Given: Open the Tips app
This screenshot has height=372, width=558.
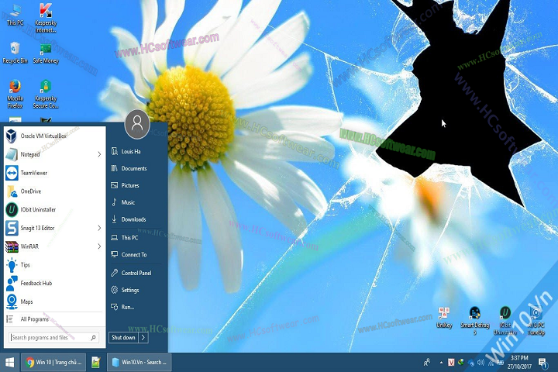Looking at the screenshot, I should point(54,265).
